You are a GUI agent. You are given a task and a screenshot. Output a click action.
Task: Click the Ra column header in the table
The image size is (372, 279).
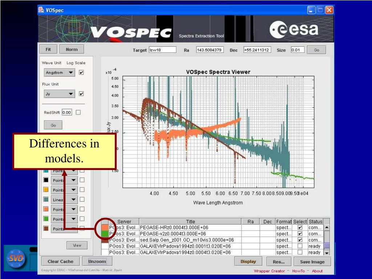[251, 222]
